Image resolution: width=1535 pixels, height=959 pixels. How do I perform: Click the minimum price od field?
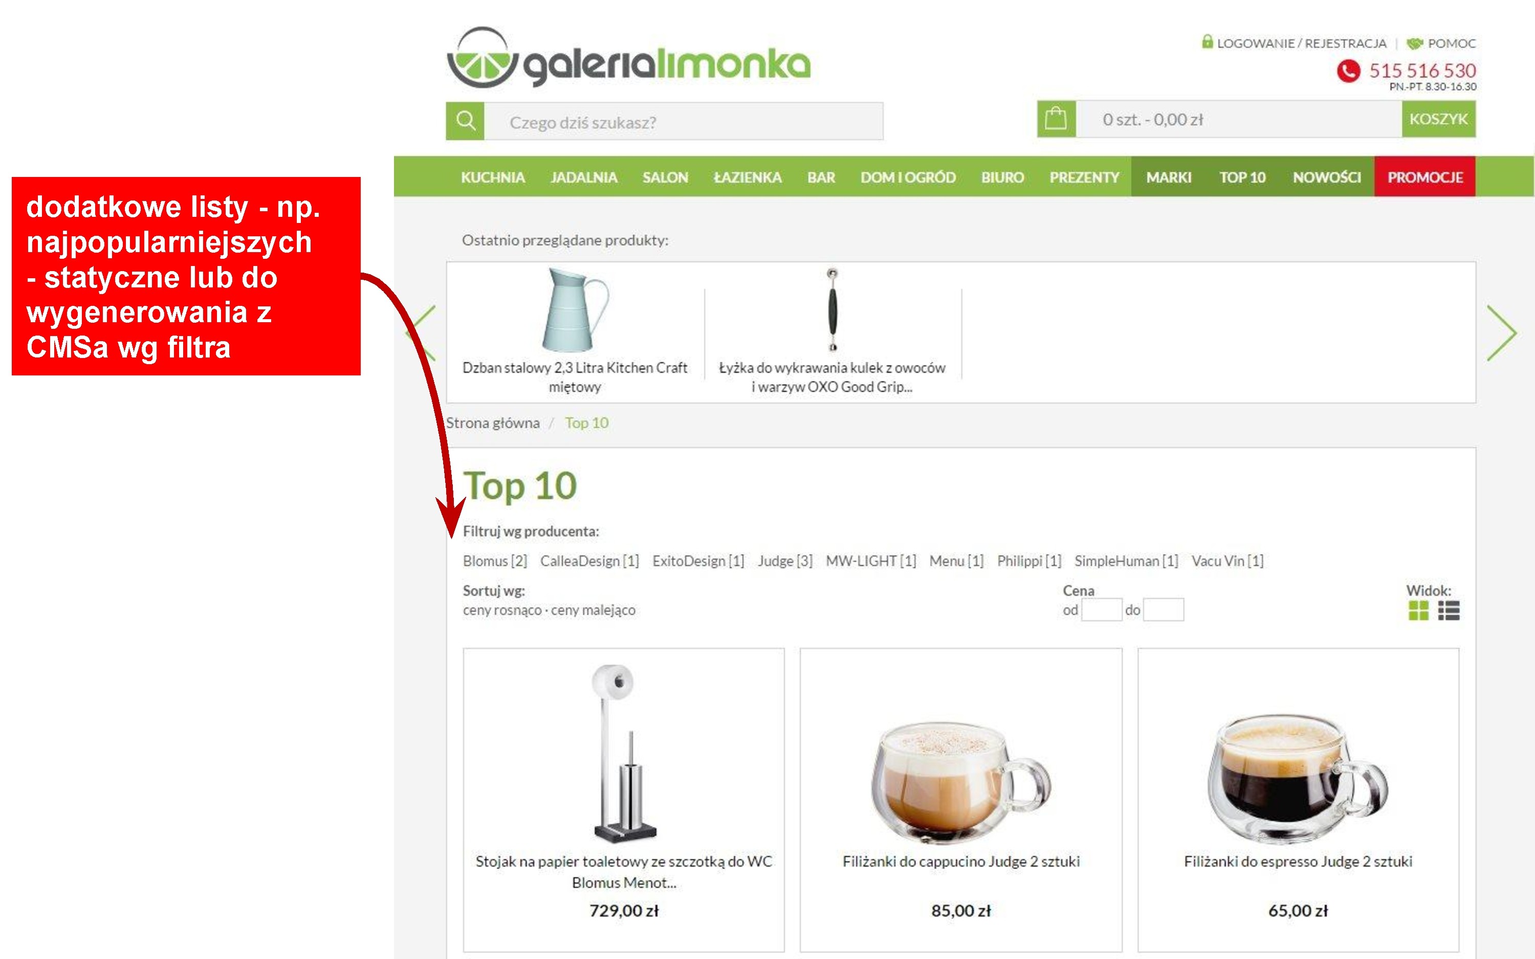1101,610
